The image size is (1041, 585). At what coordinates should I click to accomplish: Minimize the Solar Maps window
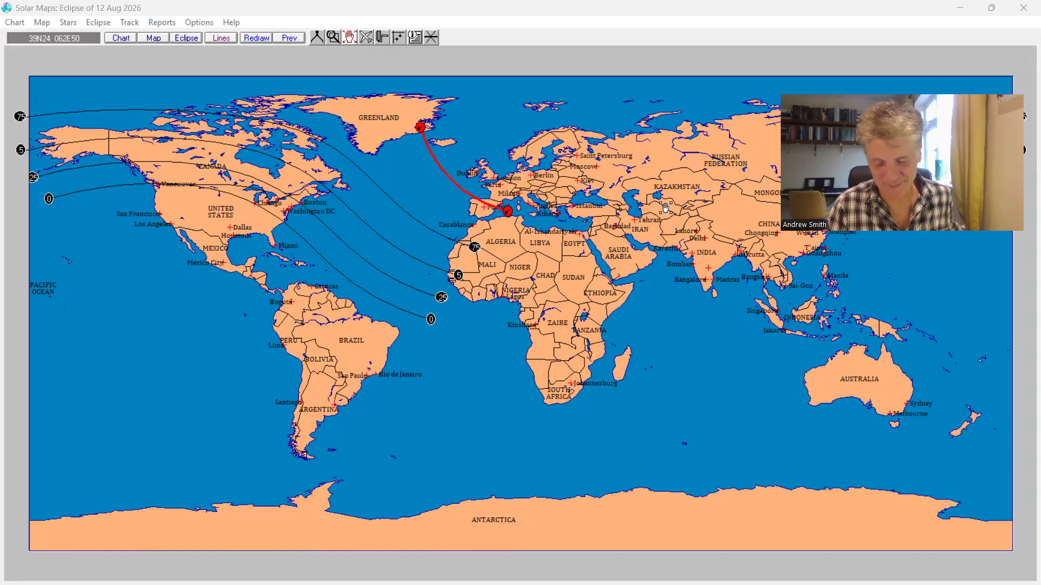click(x=960, y=8)
